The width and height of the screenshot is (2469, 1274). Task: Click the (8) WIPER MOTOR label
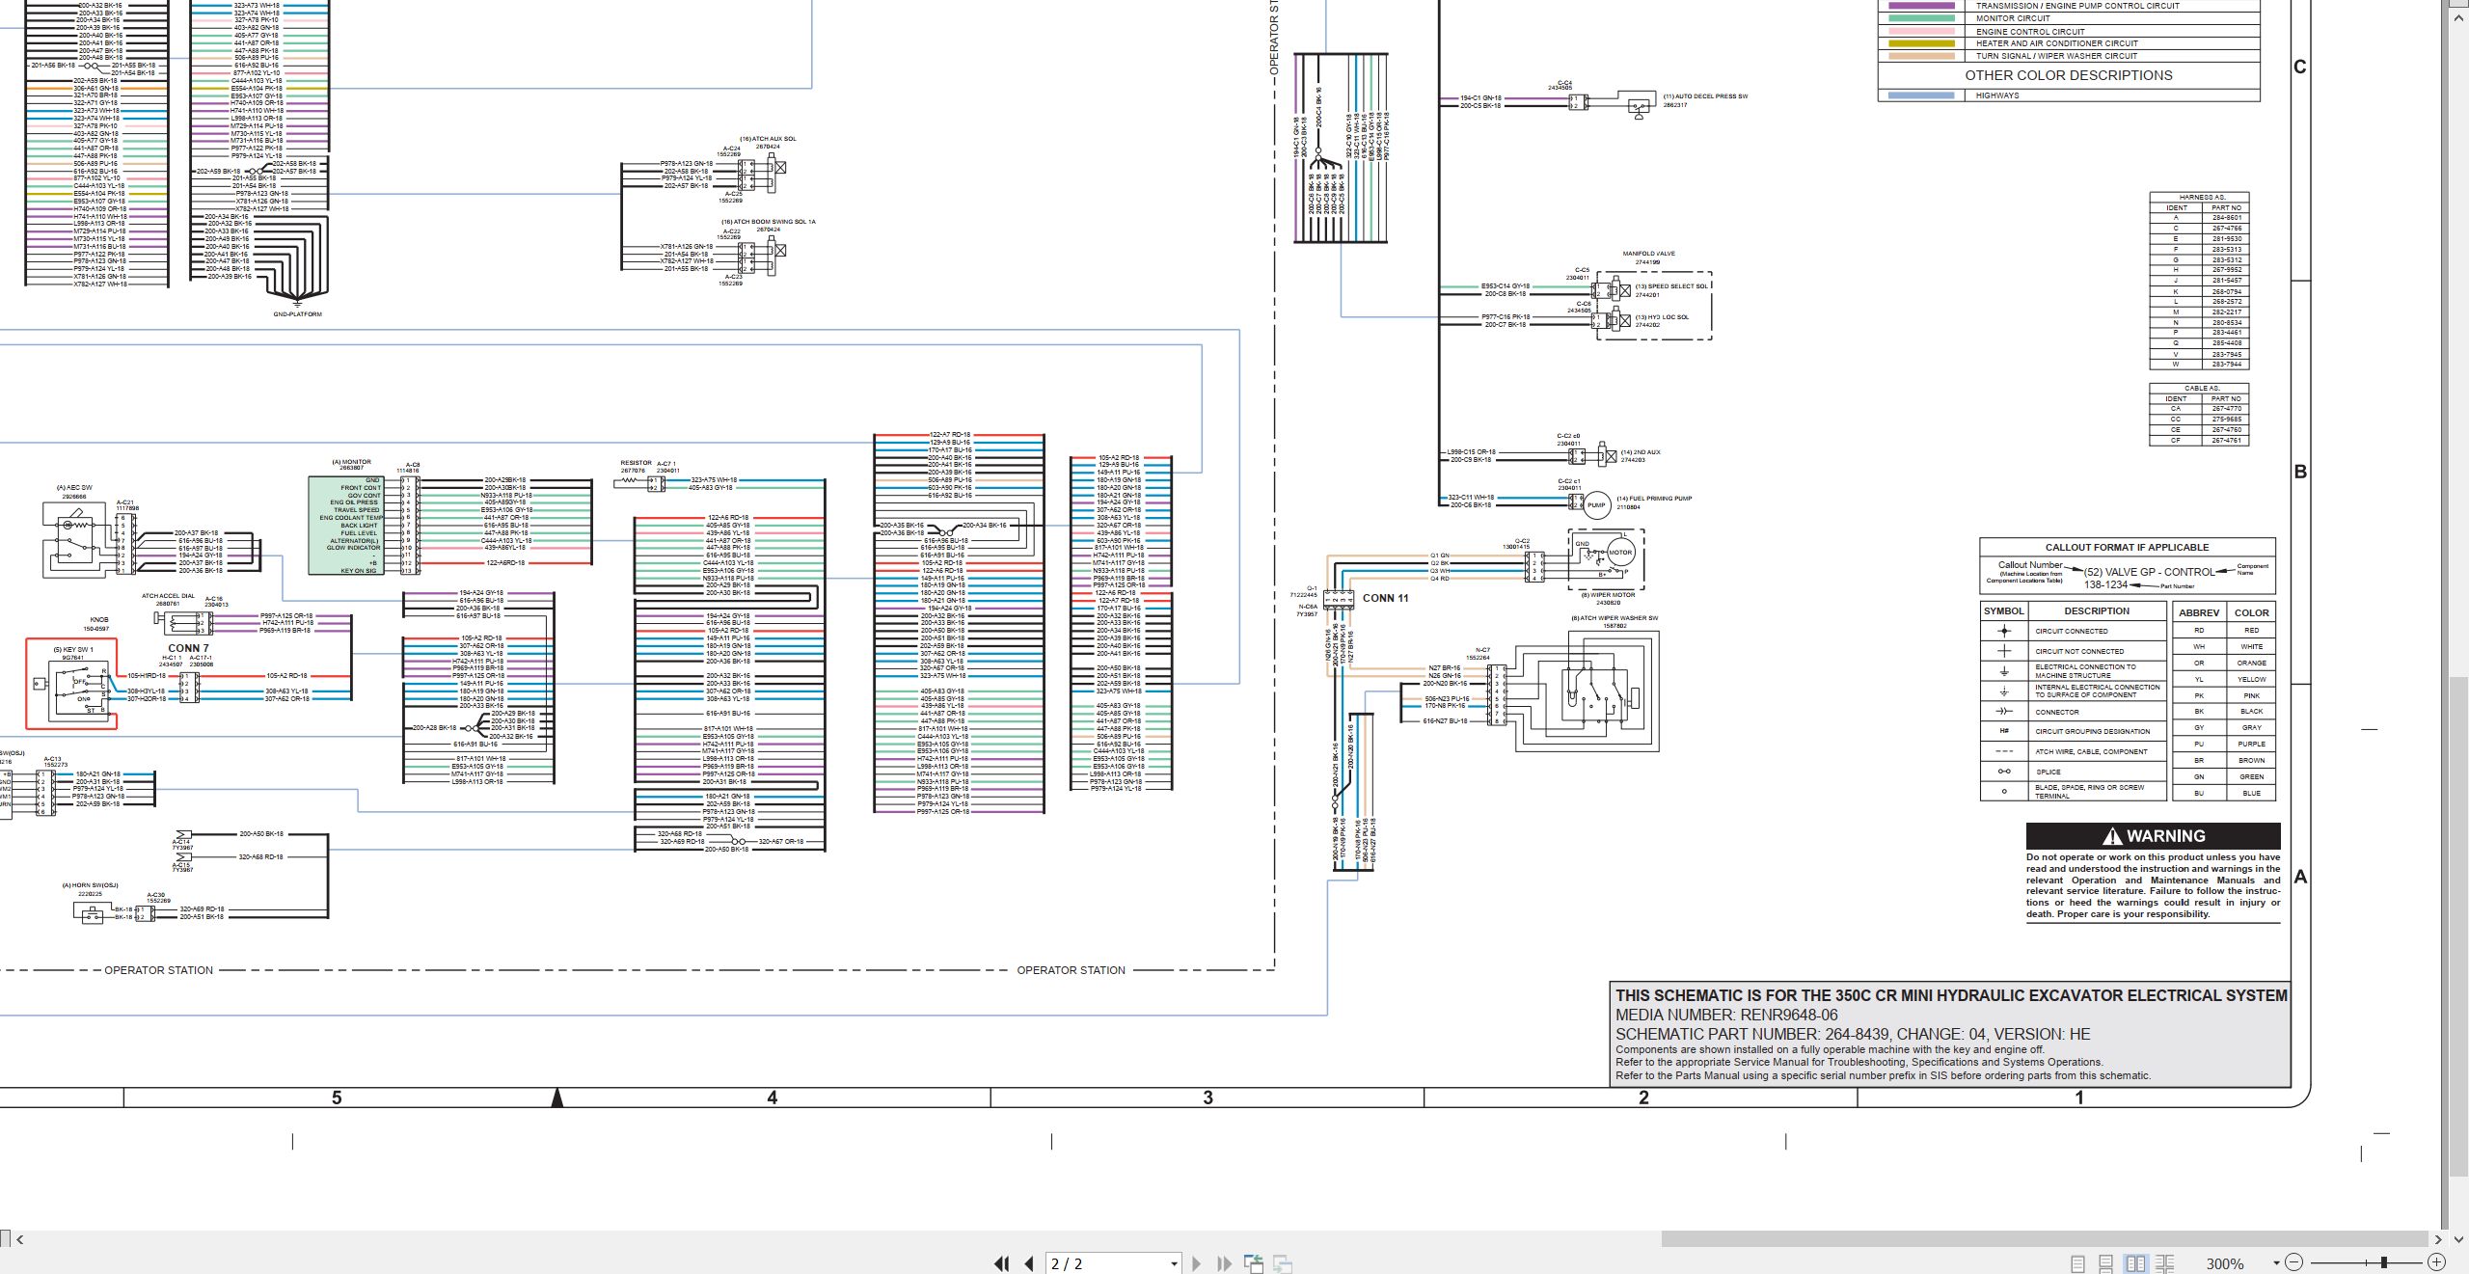pyautogui.click(x=1608, y=595)
